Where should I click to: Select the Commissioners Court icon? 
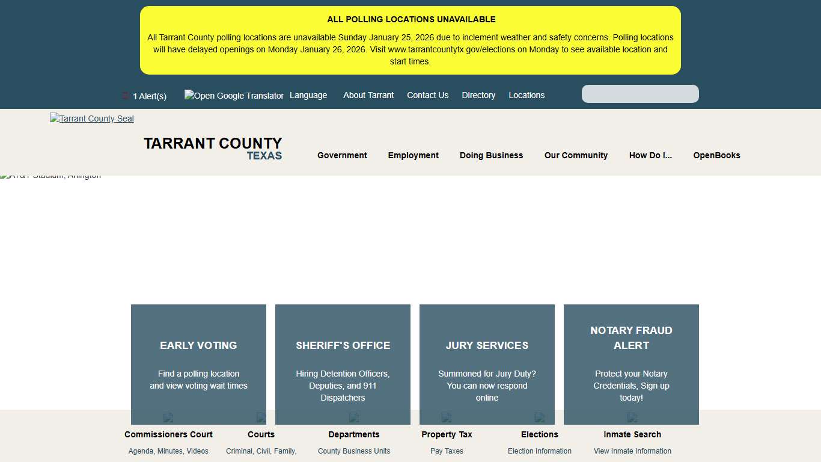click(x=168, y=417)
